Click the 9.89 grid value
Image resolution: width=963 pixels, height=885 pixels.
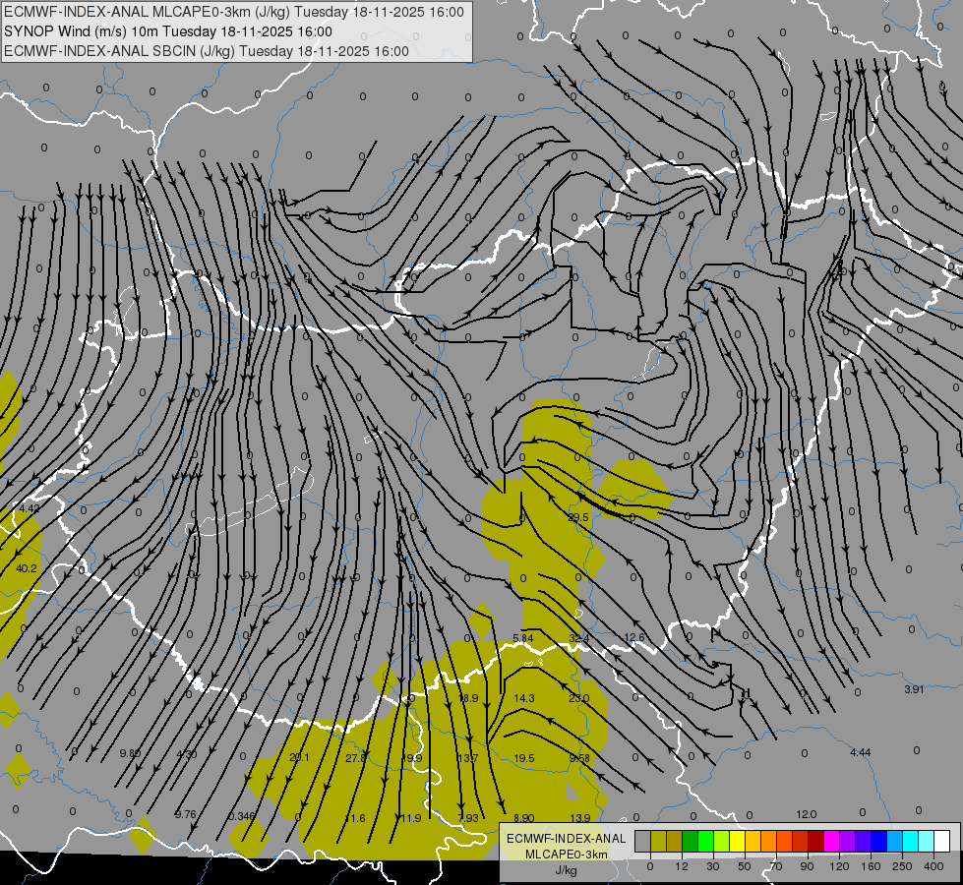[x=130, y=753]
